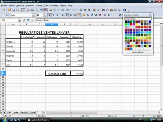The width and height of the screenshot is (163, 122).
Task: Undo the last action
Action: click(68, 10)
